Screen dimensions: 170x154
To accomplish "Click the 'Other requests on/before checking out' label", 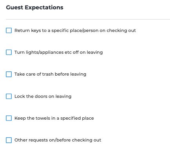I will click(58, 140).
